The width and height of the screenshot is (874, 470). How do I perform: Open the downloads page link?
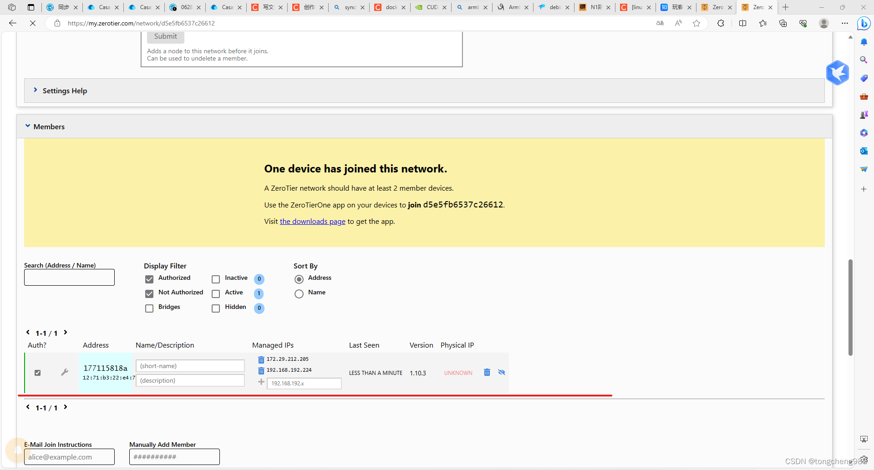312,222
